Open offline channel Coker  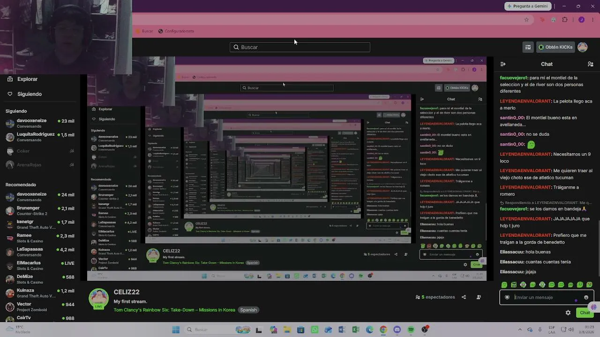[40, 151]
